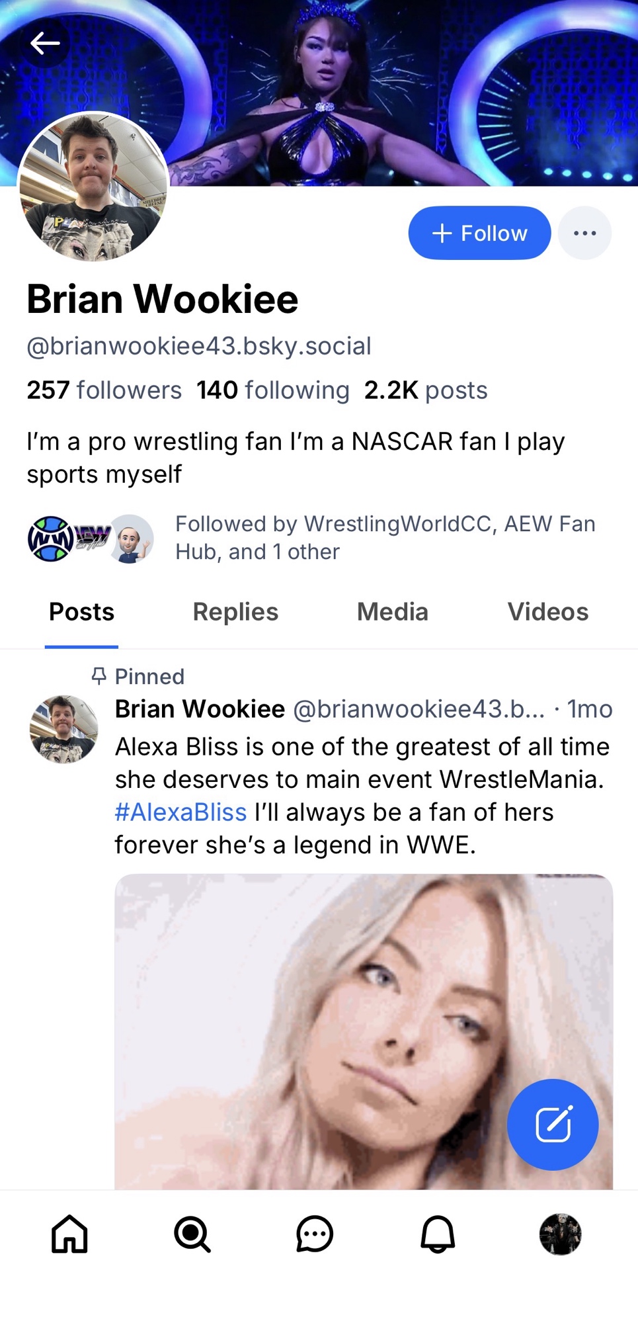
Task: Open the 'Followed by WrestlingWorldCC' known followers link
Action: point(385,538)
